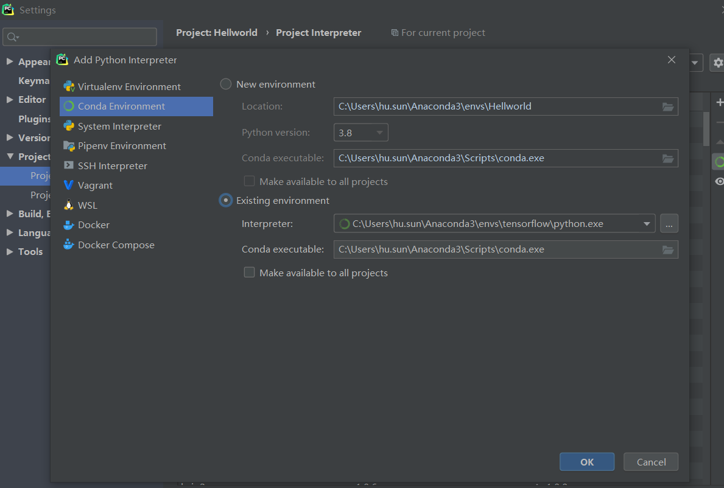
Task: Dismiss the dialog via Cancel
Action: (x=650, y=461)
